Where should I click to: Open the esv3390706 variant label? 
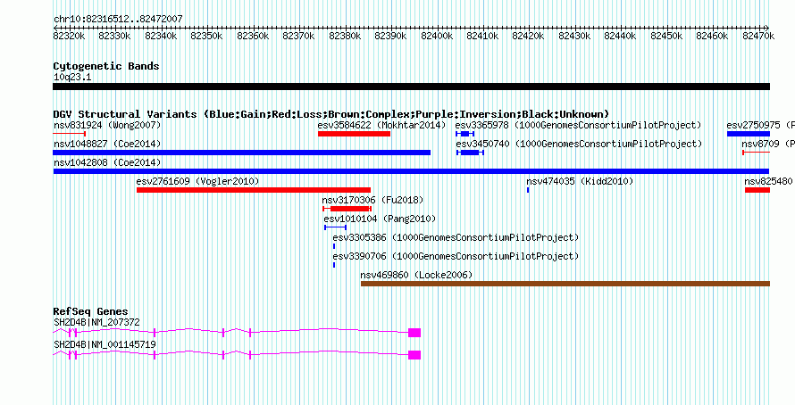click(456, 257)
